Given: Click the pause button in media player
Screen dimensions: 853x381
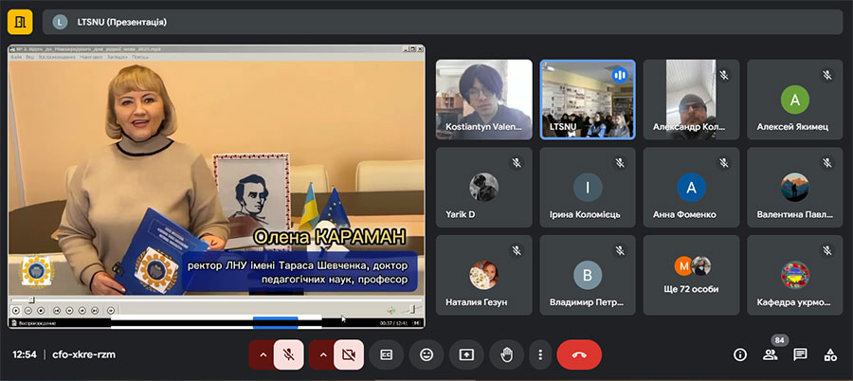Looking at the screenshot, I should pyautogui.click(x=28, y=311).
